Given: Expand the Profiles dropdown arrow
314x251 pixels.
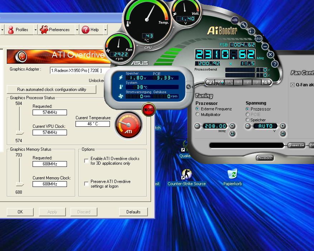Looking at the screenshot, I should pos(35,30).
